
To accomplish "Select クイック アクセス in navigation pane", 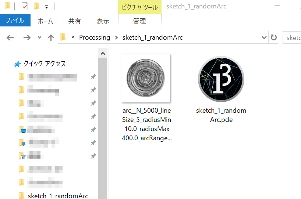I will [45, 64].
